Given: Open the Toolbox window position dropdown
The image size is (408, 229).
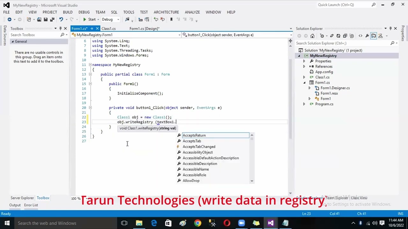Looking at the screenshot, I should pos(55,28).
